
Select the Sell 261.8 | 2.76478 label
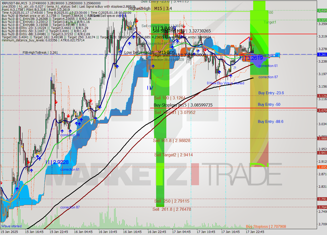(172, 209)
